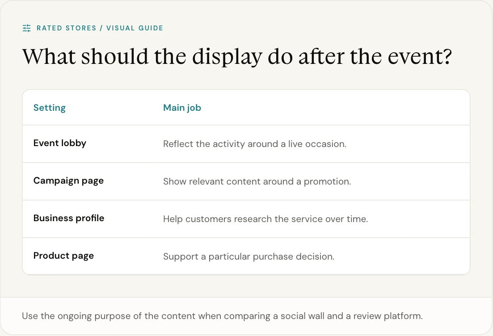Click the 'Setting' column header
The width and height of the screenshot is (493, 336).
(x=49, y=108)
